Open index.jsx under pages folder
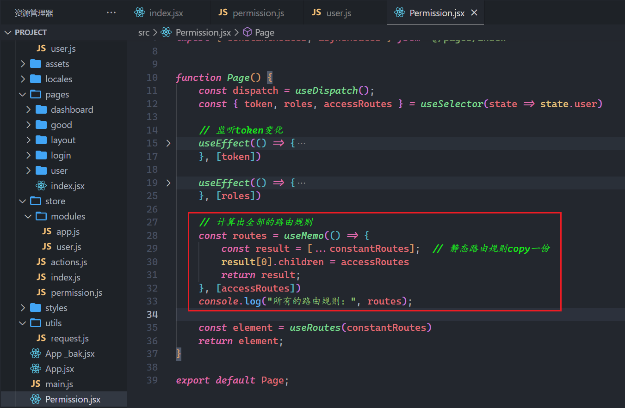 [x=68, y=186]
